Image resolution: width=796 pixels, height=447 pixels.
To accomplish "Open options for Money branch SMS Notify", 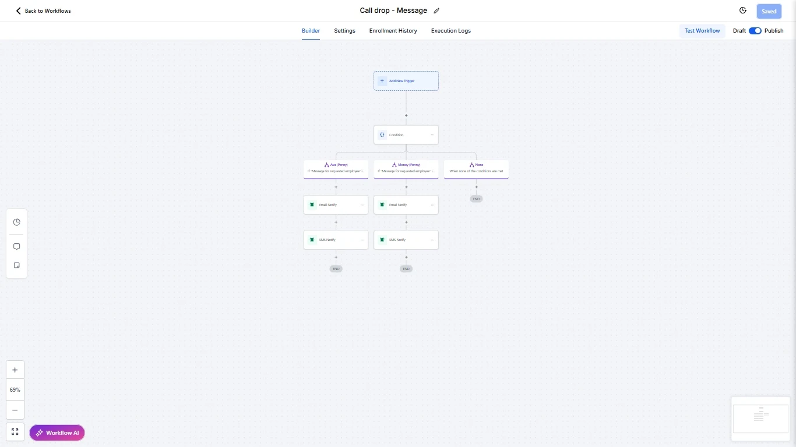I will tap(432, 240).
